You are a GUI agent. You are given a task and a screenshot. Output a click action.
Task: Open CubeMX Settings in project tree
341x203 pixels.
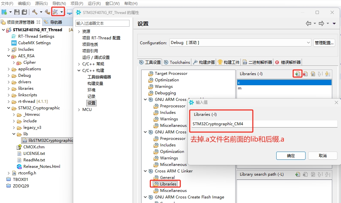click(x=34, y=43)
